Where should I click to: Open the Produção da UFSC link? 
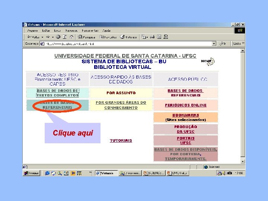186,129
